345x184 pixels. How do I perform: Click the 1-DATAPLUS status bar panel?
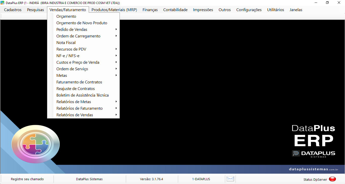pyautogui.click(x=201, y=179)
